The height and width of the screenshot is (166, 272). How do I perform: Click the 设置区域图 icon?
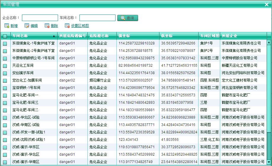point(67,26)
